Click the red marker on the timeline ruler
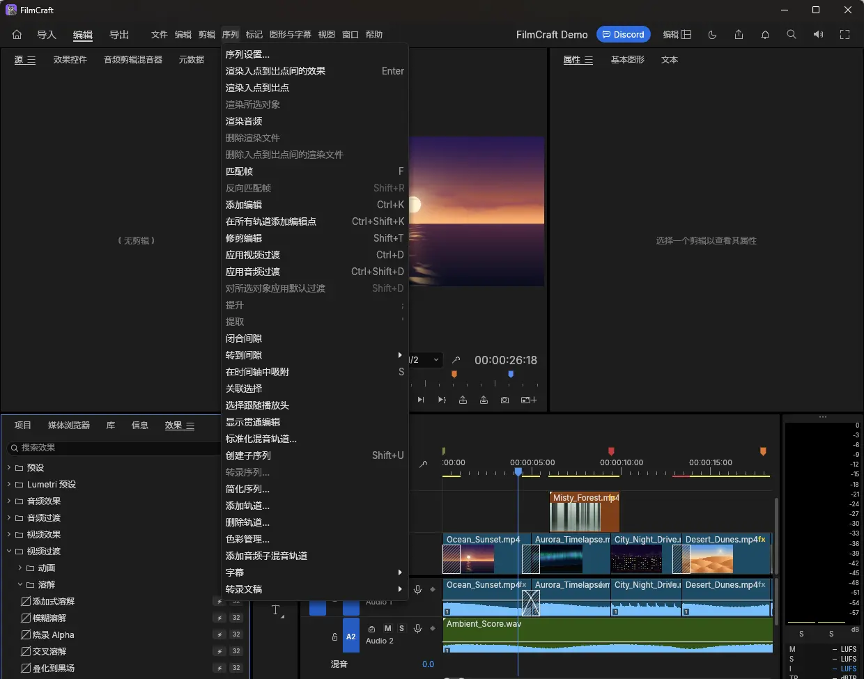This screenshot has width=864, height=679. (x=611, y=451)
